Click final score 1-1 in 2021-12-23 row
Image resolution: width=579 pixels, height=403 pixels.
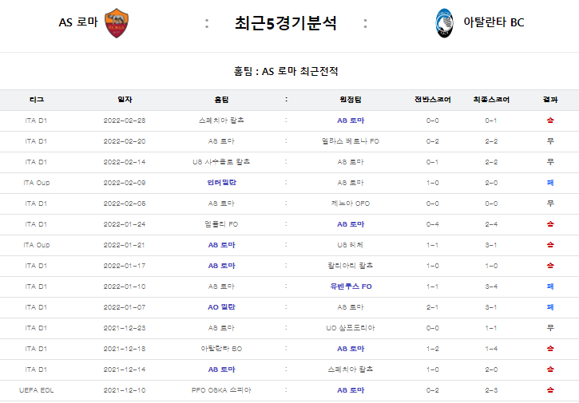click(491, 328)
